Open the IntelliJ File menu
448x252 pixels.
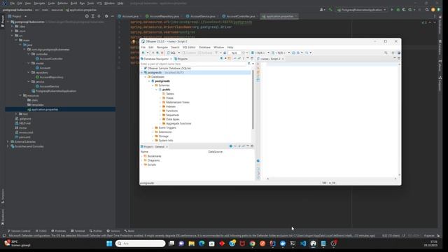pyautogui.click(x=13, y=3)
